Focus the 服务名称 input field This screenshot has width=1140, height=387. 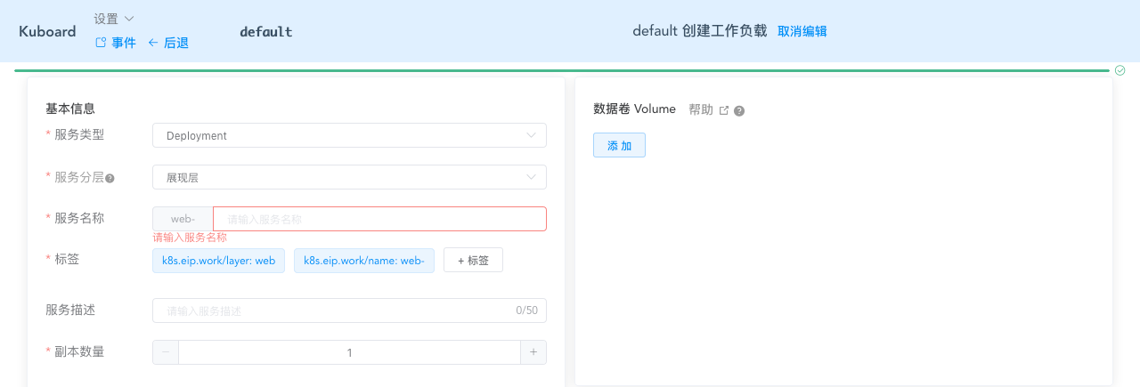[379, 219]
